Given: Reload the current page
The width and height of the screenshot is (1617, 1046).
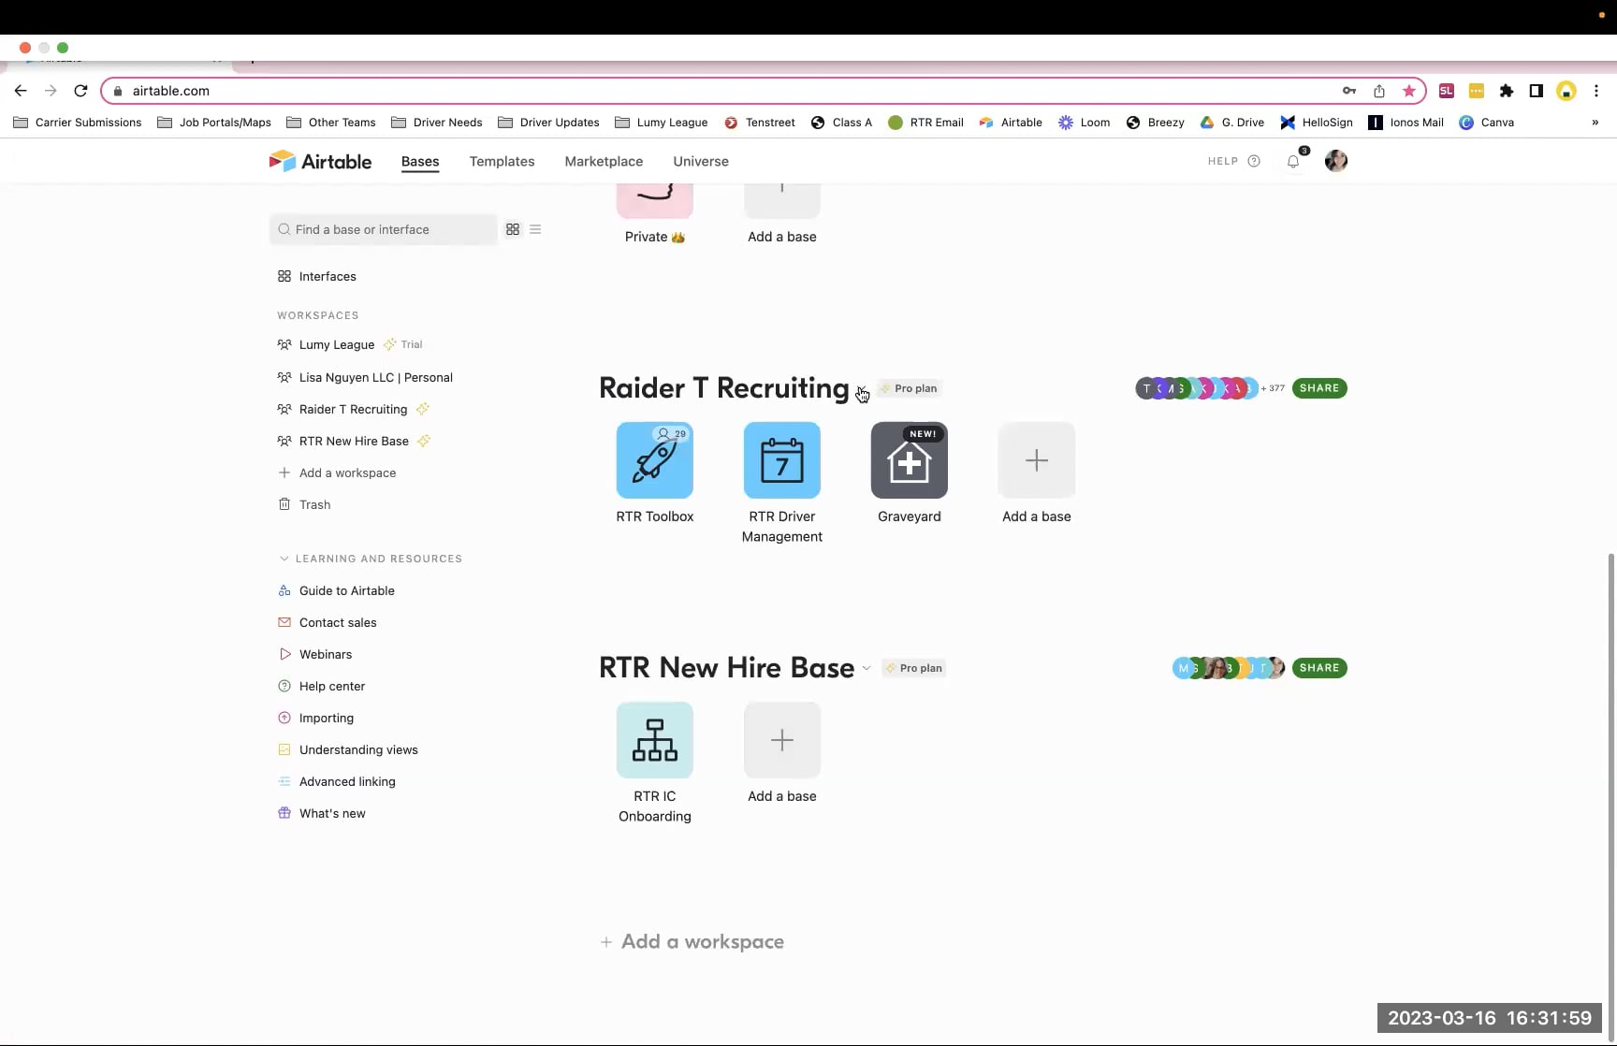Looking at the screenshot, I should coord(80,91).
